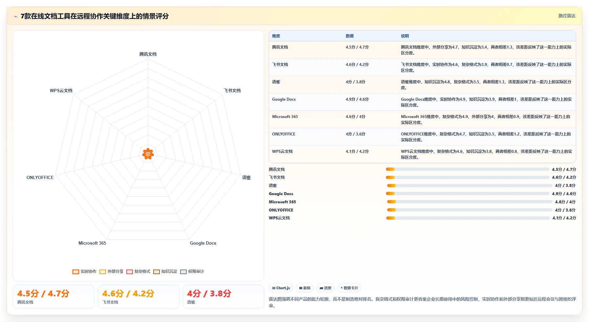Screen dimensions: 589x322
Task: Click the 表格 tag
Action: (x=305, y=288)
